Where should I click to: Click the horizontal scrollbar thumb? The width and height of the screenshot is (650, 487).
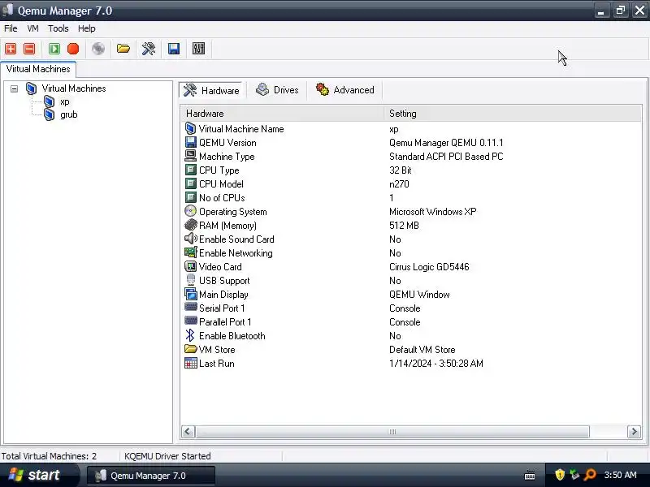pyautogui.click(x=392, y=432)
